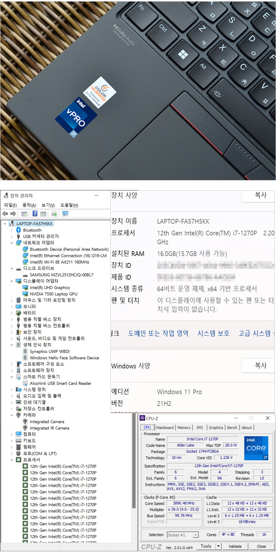
Task: Click the 인쇄 대기열 printer icon
Action: pyautogui.click(x=19, y=402)
